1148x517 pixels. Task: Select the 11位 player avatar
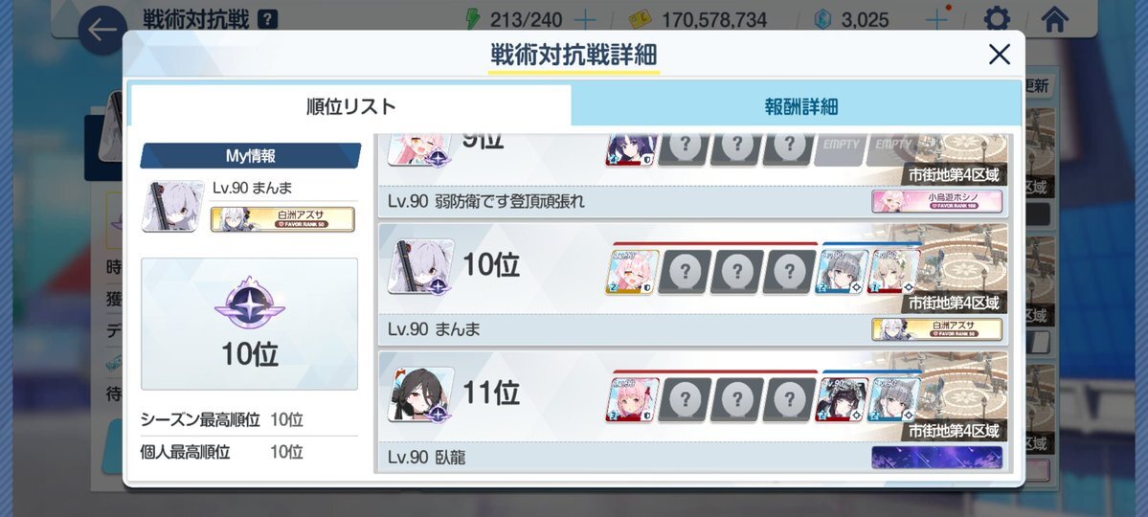click(421, 394)
